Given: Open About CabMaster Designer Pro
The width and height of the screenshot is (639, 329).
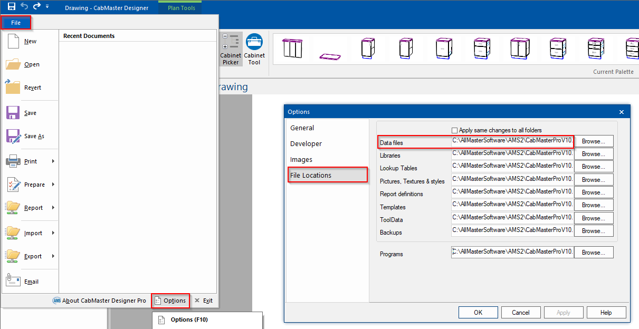Looking at the screenshot, I should [x=99, y=301].
